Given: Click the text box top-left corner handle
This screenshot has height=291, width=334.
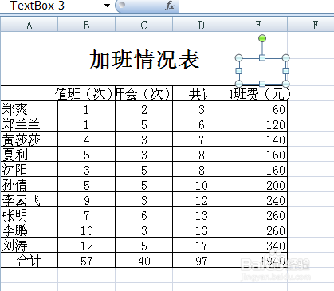Looking at the screenshot, I should pos(239,57).
